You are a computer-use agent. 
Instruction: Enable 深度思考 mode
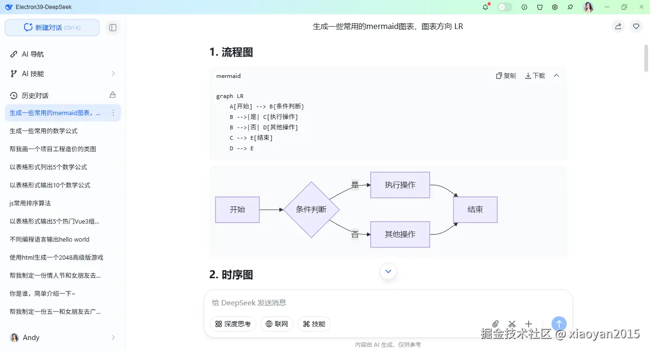coord(233,324)
